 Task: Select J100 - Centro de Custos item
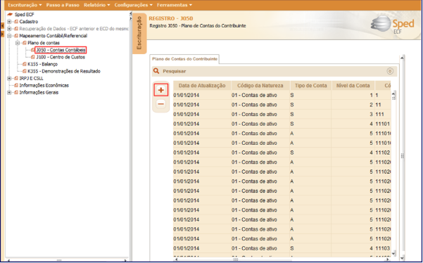pos(61,57)
